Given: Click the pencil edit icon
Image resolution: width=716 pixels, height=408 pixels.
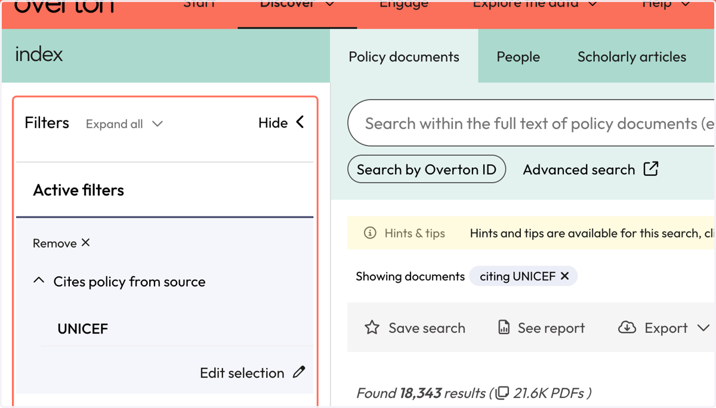Looking at the screenshot, I should point(299,372).
